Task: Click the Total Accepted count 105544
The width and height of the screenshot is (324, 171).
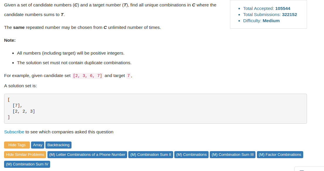Action: [283, 8]
